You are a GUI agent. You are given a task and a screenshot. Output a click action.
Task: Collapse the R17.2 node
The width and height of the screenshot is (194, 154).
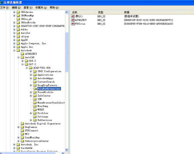pyautogui.click(x=23, y=64)
